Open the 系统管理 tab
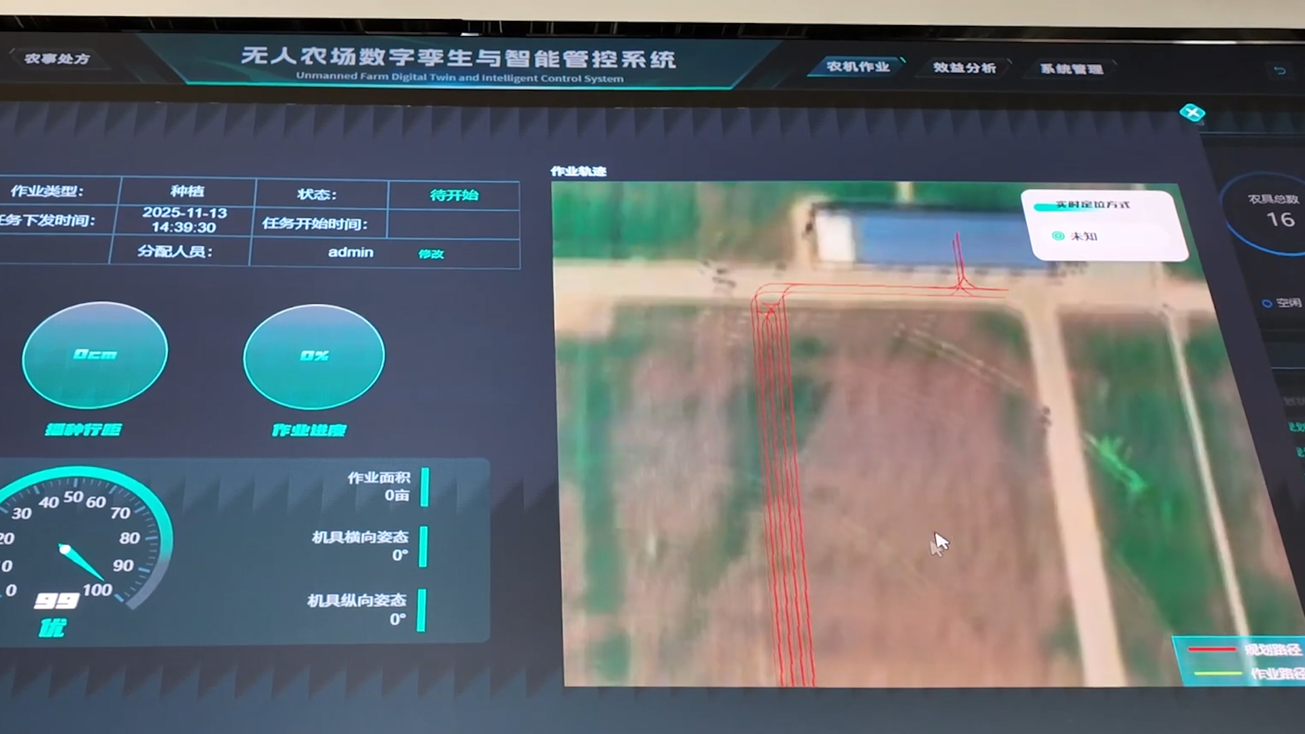 1071,69
